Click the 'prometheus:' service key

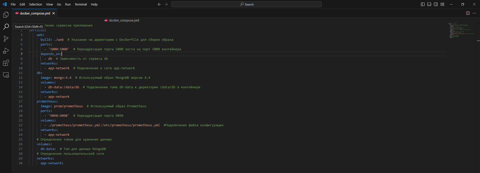click(47, 101)
